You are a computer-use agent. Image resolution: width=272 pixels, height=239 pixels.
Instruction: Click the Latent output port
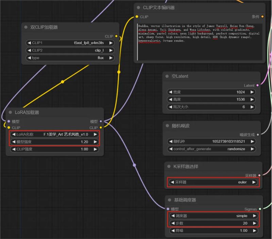tap(257, 85)
